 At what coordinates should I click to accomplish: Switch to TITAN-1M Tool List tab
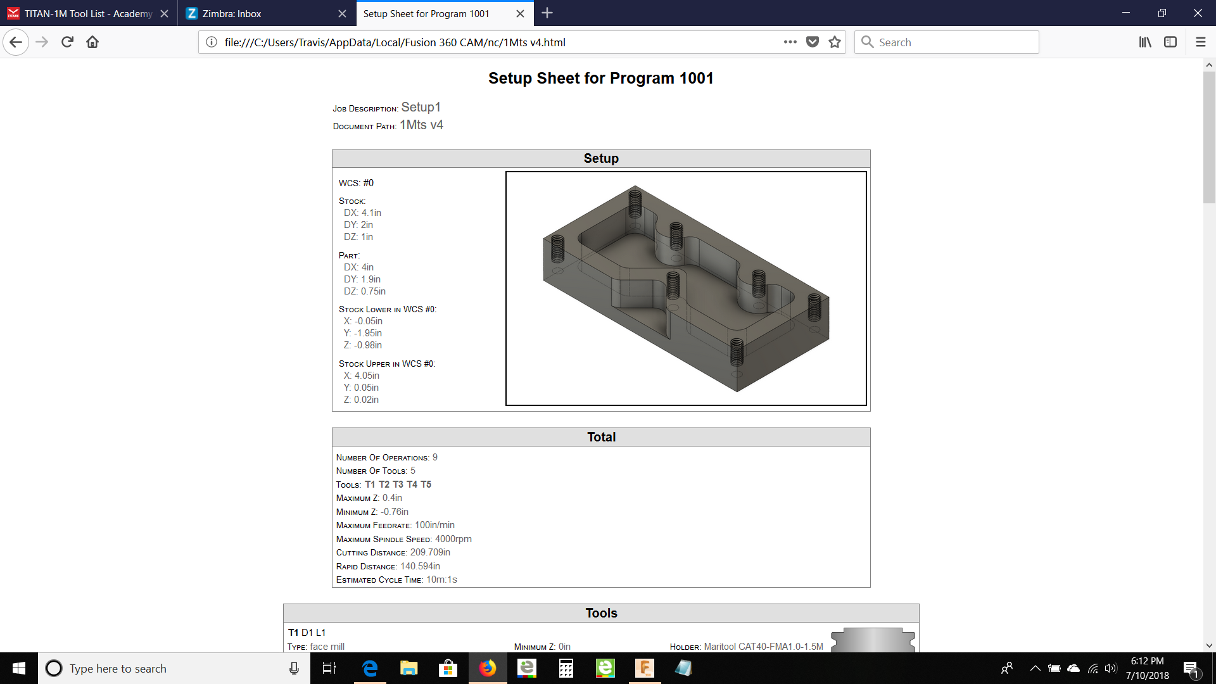click(x=88, y=13)
